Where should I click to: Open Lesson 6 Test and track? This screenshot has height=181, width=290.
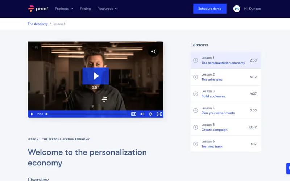pyautogui.click(x=225, y=144)
